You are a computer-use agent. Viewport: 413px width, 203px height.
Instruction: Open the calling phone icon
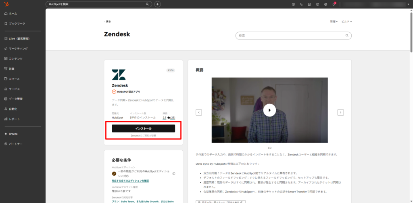[x=301, y=4]
